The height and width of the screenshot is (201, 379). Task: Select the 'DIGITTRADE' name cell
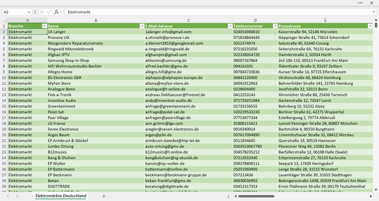pos(96,187)
